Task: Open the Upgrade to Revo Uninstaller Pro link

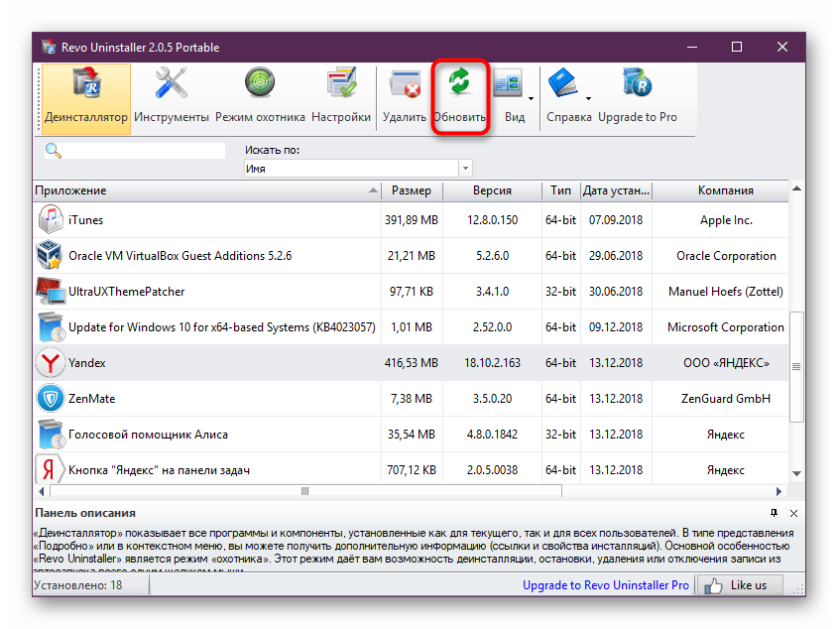Action: click(x=606, y=585)
